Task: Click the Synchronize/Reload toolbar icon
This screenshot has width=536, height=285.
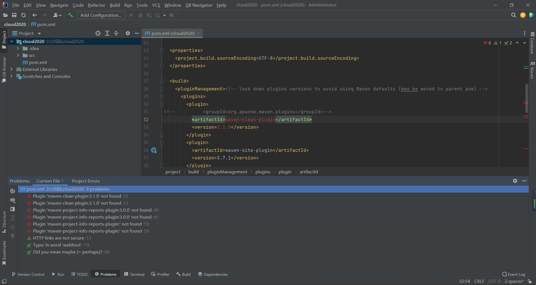Action: point(23,15)
